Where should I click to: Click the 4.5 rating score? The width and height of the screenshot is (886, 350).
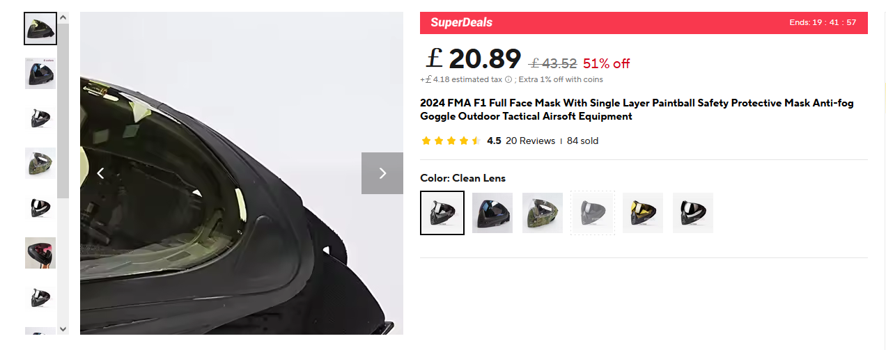494,141
